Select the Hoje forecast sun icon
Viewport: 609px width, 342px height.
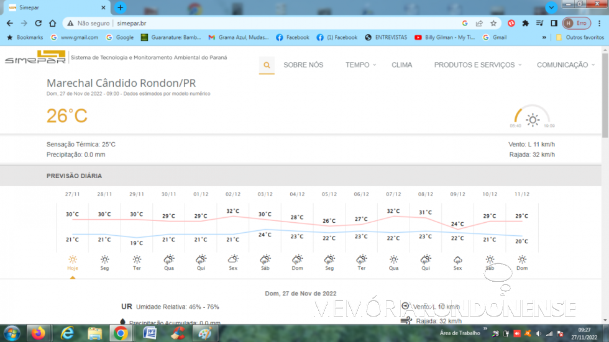[x=73, y=259]
